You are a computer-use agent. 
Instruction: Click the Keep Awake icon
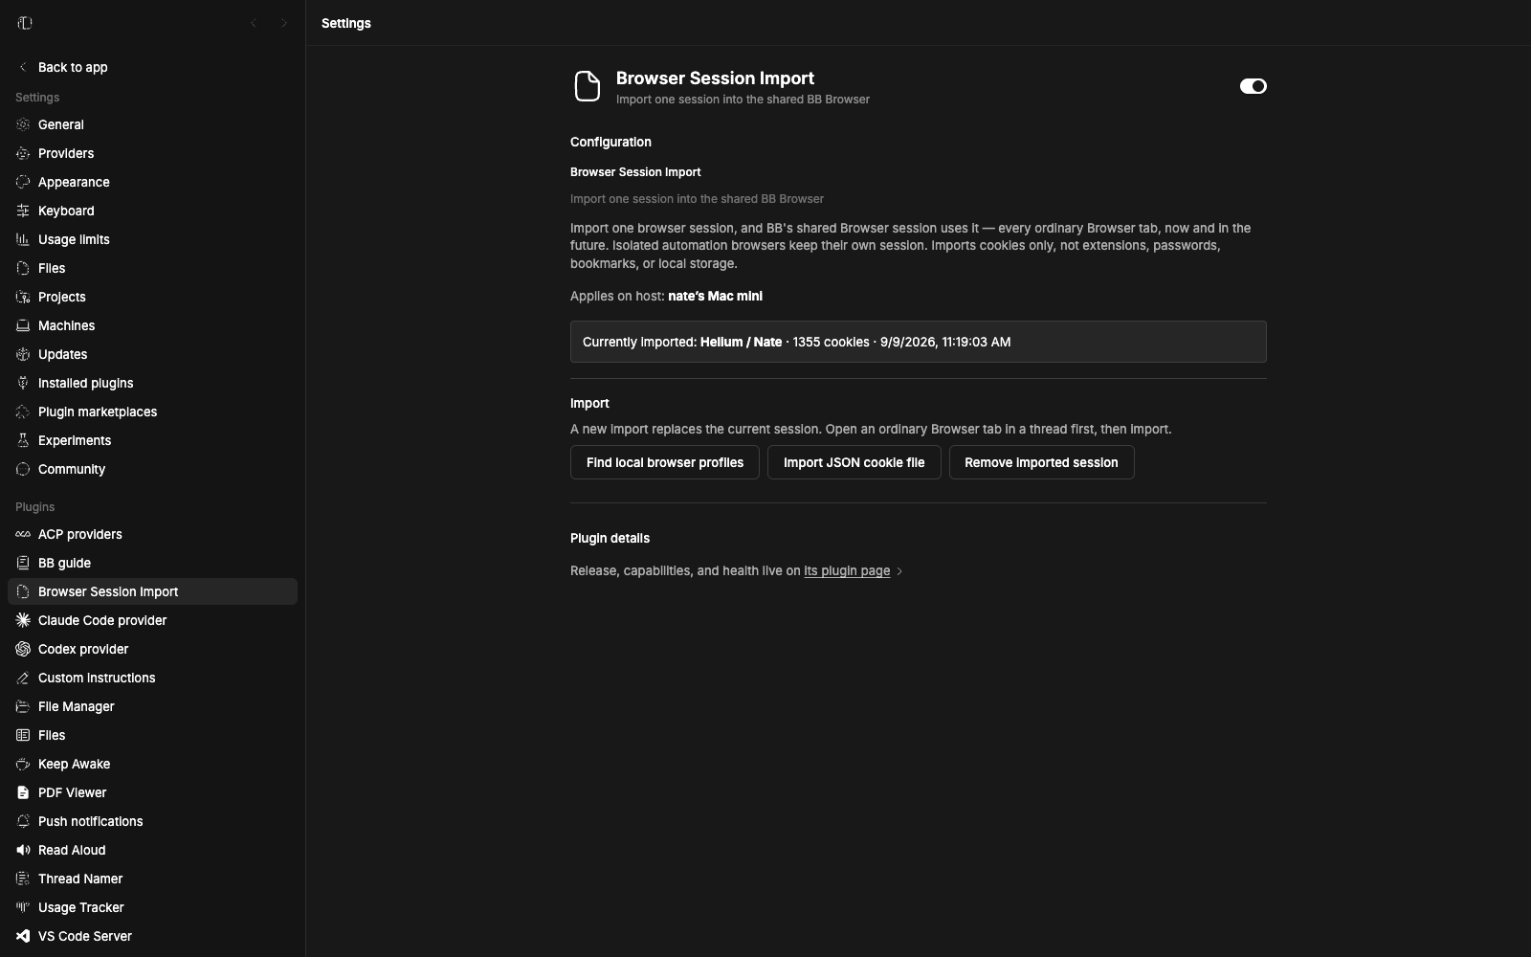click(23, 764)
